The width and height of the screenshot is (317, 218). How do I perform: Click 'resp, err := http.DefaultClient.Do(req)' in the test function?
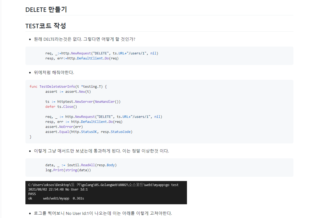click(84, 122)
